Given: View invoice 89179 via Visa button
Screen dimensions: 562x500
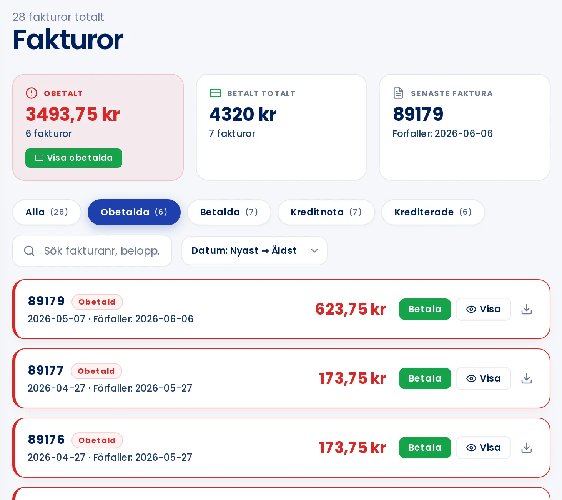Looking at the screenshot, I should pos(484,309).
